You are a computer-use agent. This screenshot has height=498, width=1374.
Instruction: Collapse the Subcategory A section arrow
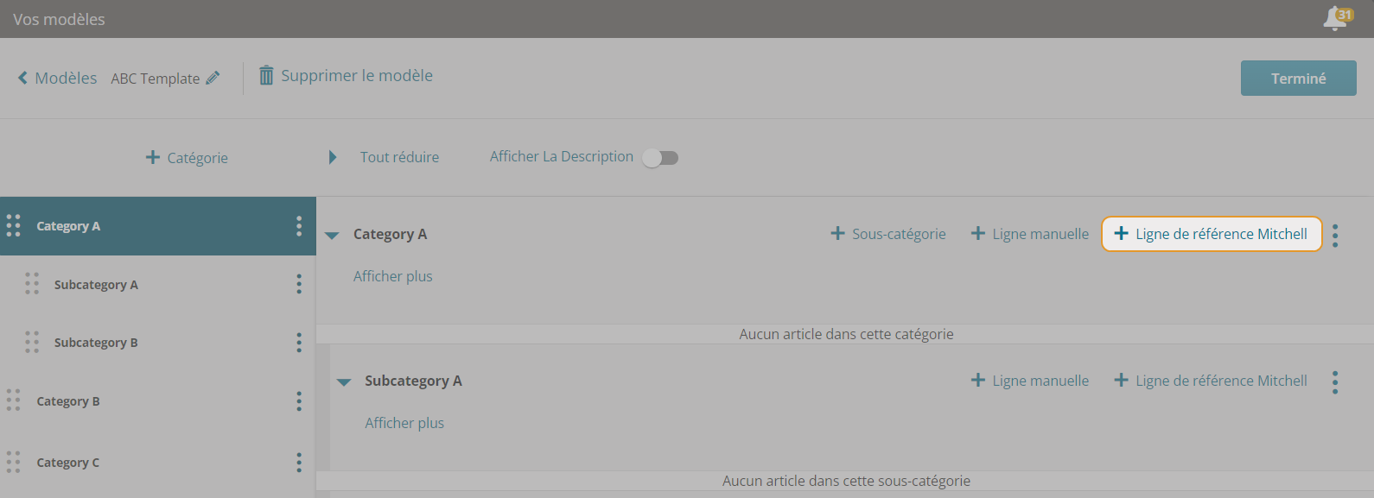(344, 381)
